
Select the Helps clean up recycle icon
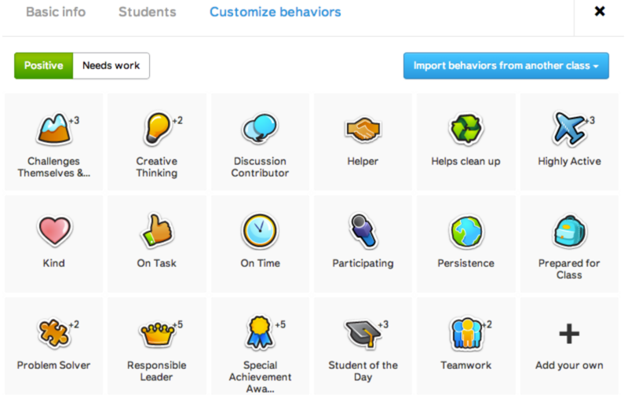tap(466, 130)
